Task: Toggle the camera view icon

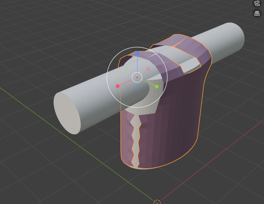Action: tap(257, 3)
